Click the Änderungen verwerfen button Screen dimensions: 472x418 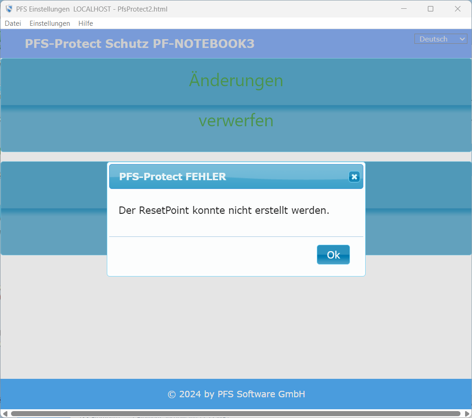pyautogui.click(x=236, y=105)
